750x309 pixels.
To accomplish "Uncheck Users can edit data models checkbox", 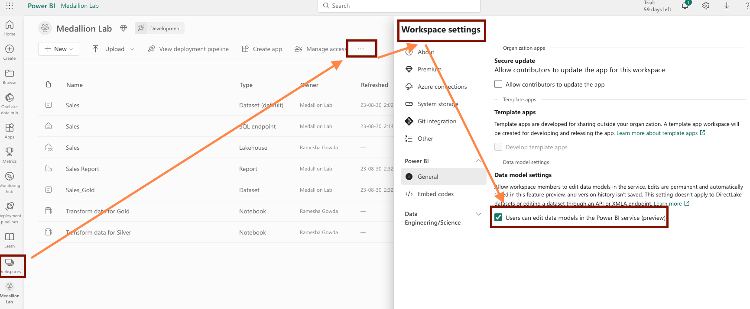I will click(498, 217).
